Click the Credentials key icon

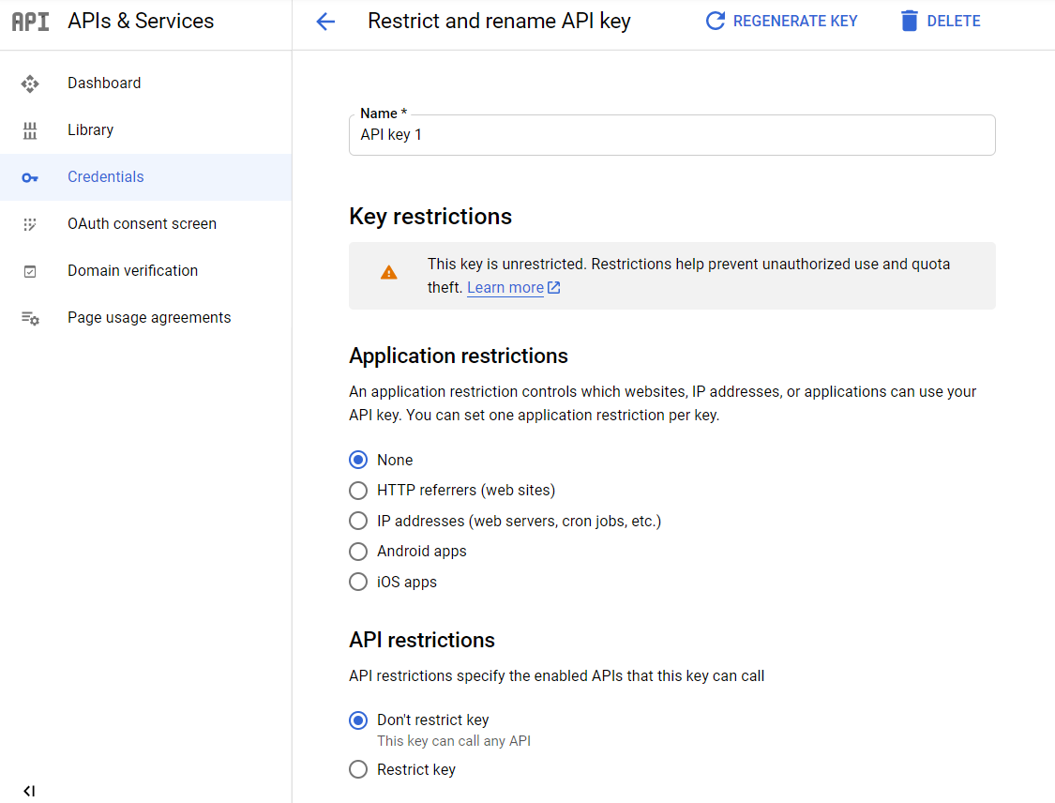tap(30, 177)
